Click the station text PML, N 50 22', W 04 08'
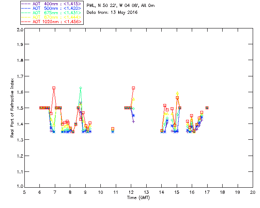 pyautogui.click(x=112, y=5)
